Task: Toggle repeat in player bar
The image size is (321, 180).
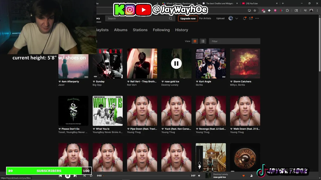Action: point(91,176)
